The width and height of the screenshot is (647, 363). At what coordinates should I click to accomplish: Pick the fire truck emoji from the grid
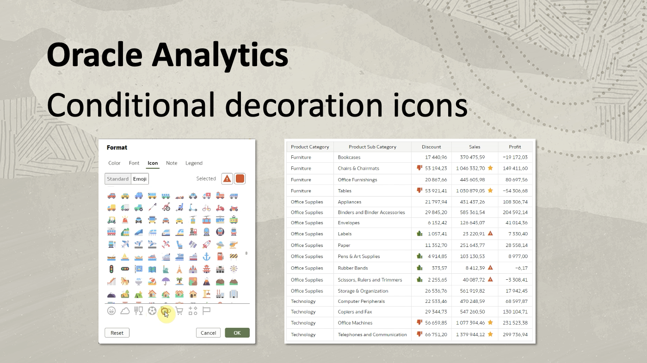click(x=220, y=196)
